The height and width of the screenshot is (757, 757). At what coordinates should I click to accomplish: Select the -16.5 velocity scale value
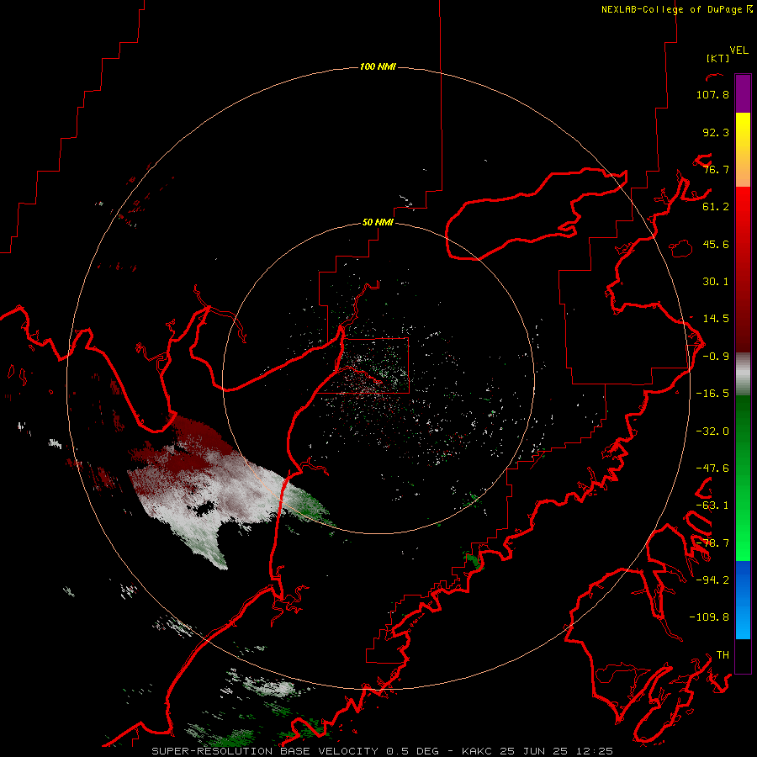click(x=712, y=394)
